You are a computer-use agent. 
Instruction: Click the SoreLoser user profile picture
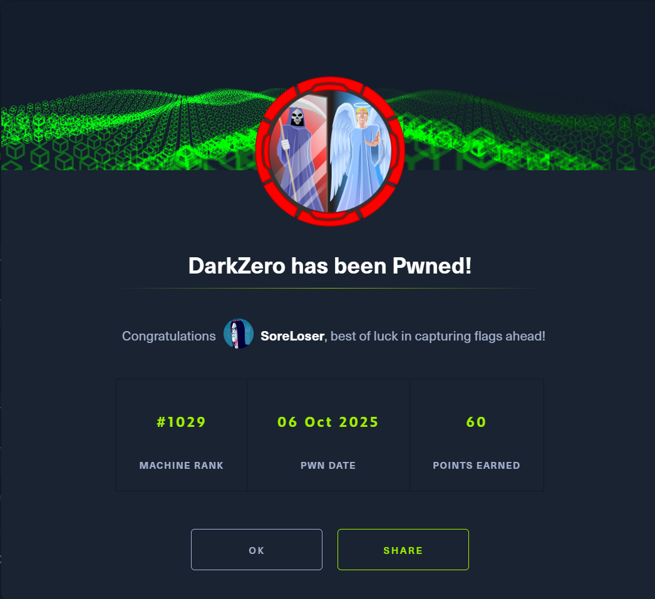[x=239, y=334]
